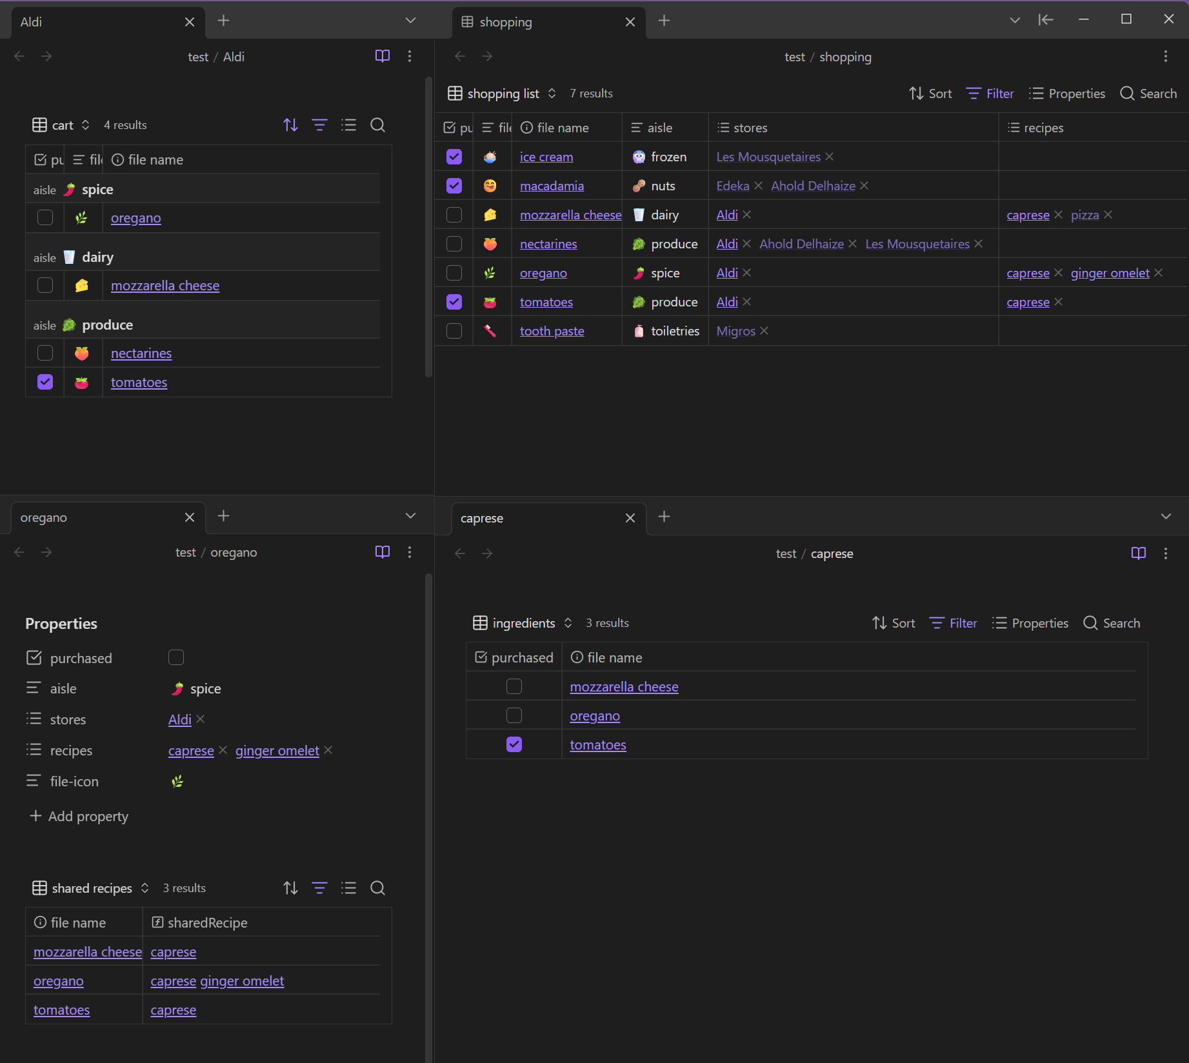
Task: Click the sort icon in cart view
Action: click(290, 125)
